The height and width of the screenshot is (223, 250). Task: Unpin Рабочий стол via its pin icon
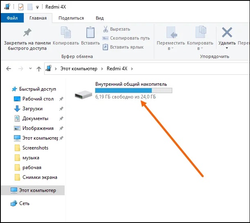(61, 99)
